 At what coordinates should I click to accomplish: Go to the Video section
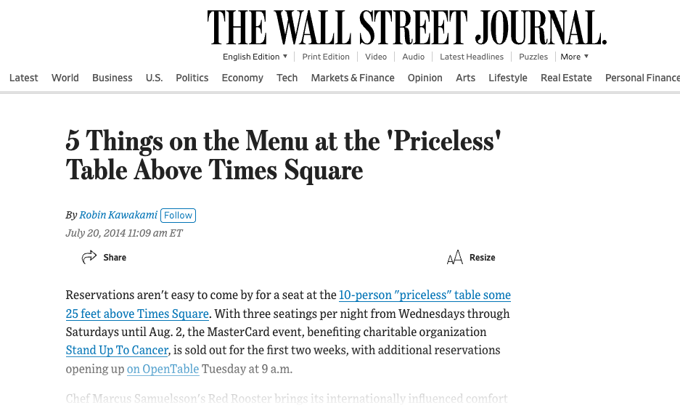[x=376, y=57]
